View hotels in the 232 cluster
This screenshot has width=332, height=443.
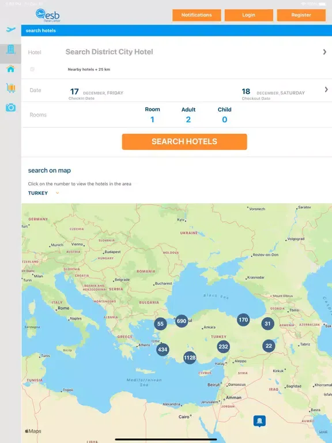click(223, 347)
